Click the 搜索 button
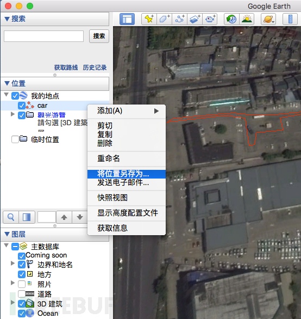 (x=99, y=36)
